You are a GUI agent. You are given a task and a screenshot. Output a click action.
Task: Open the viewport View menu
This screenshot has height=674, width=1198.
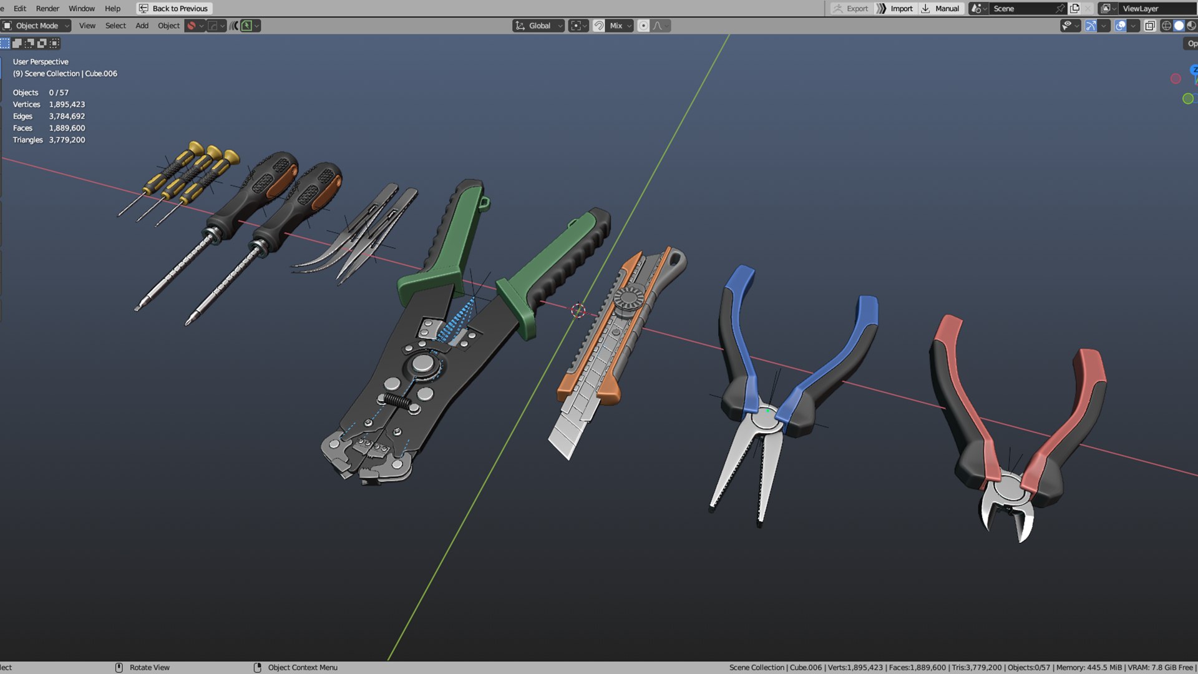pyautogui.click(x=87, y=26)
